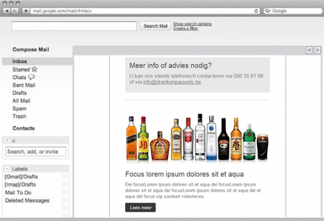The width and height of the screenshot is (324, 221).
Task: Click the window close button
Action: click(5, 3)
